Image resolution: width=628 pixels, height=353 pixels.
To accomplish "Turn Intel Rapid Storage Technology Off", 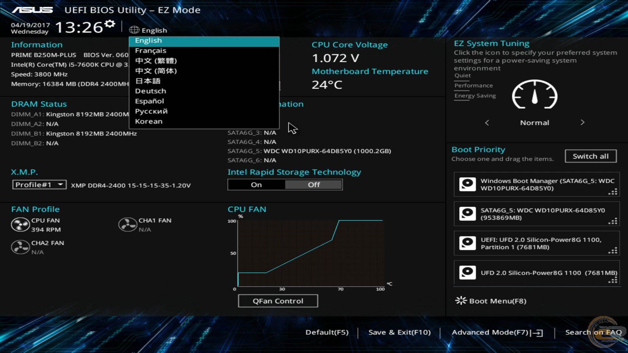I will 314,185.
